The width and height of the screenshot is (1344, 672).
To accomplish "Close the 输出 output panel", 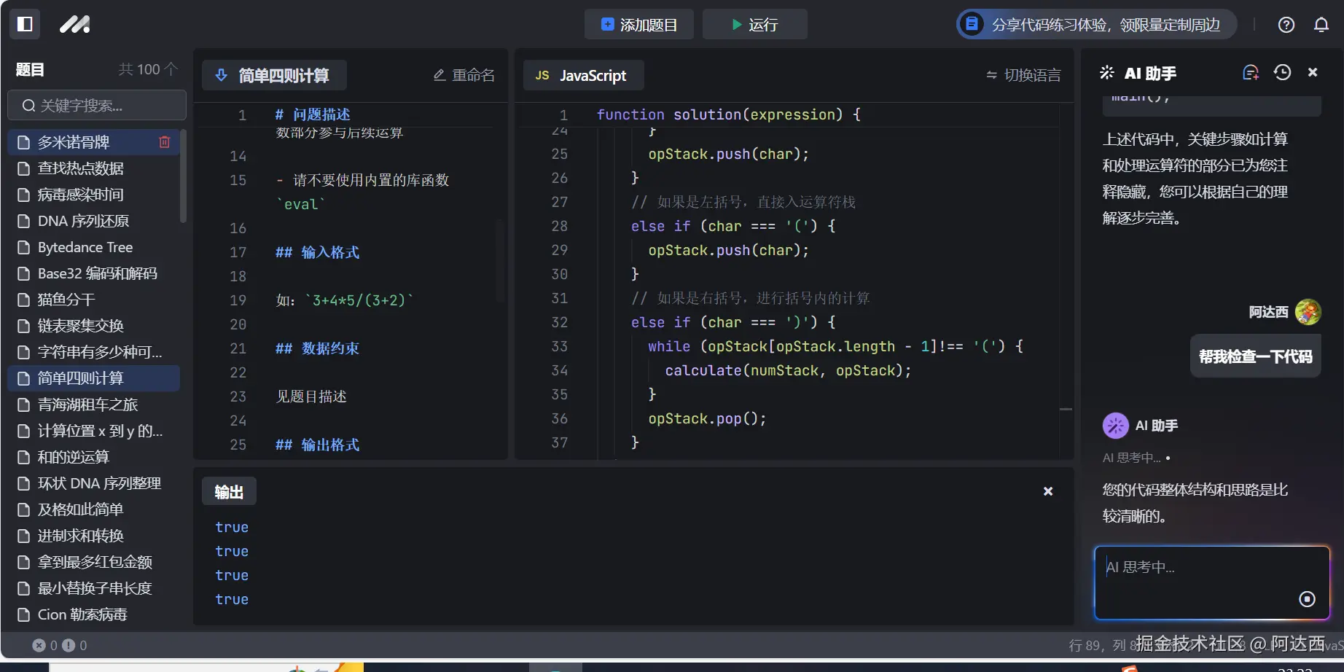I will click(x=1048, y=491).
